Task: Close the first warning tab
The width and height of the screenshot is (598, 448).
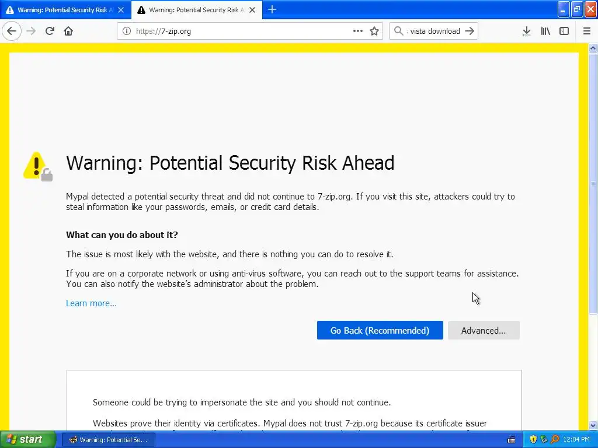Action: (121, 10)
